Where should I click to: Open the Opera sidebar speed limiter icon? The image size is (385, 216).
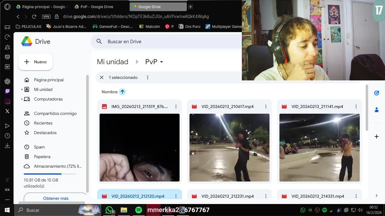pyautogui.click(x=7, y=37)
